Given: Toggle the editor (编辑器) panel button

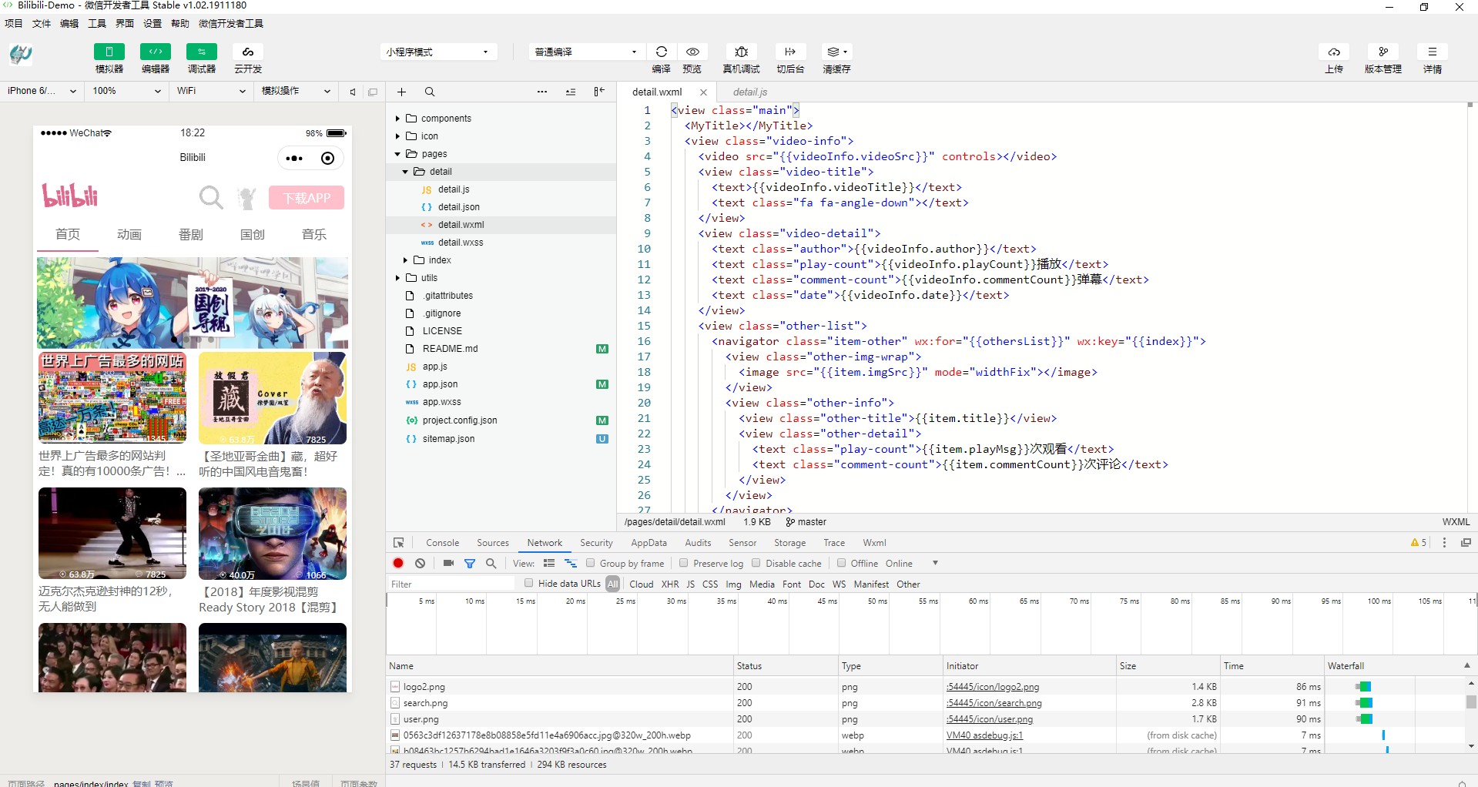Looking at the screenshot, I should [x=156, y=52].
